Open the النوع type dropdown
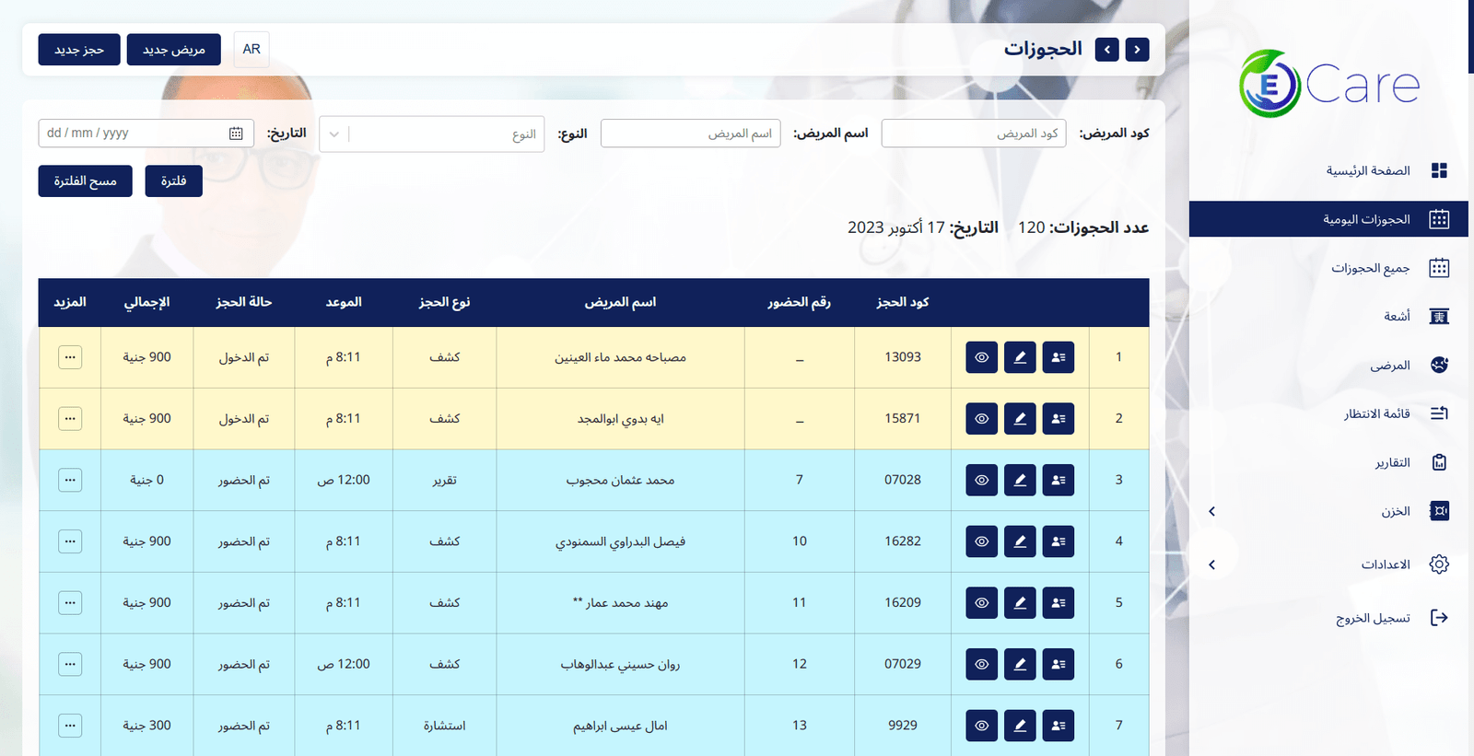The width and height of the screenshot is (1474, 756). pyautogui.click(x=431, y=134)
